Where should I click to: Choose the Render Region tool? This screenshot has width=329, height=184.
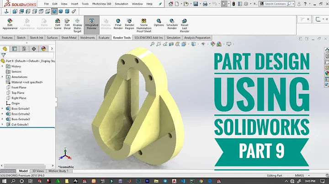click(129, 24)
